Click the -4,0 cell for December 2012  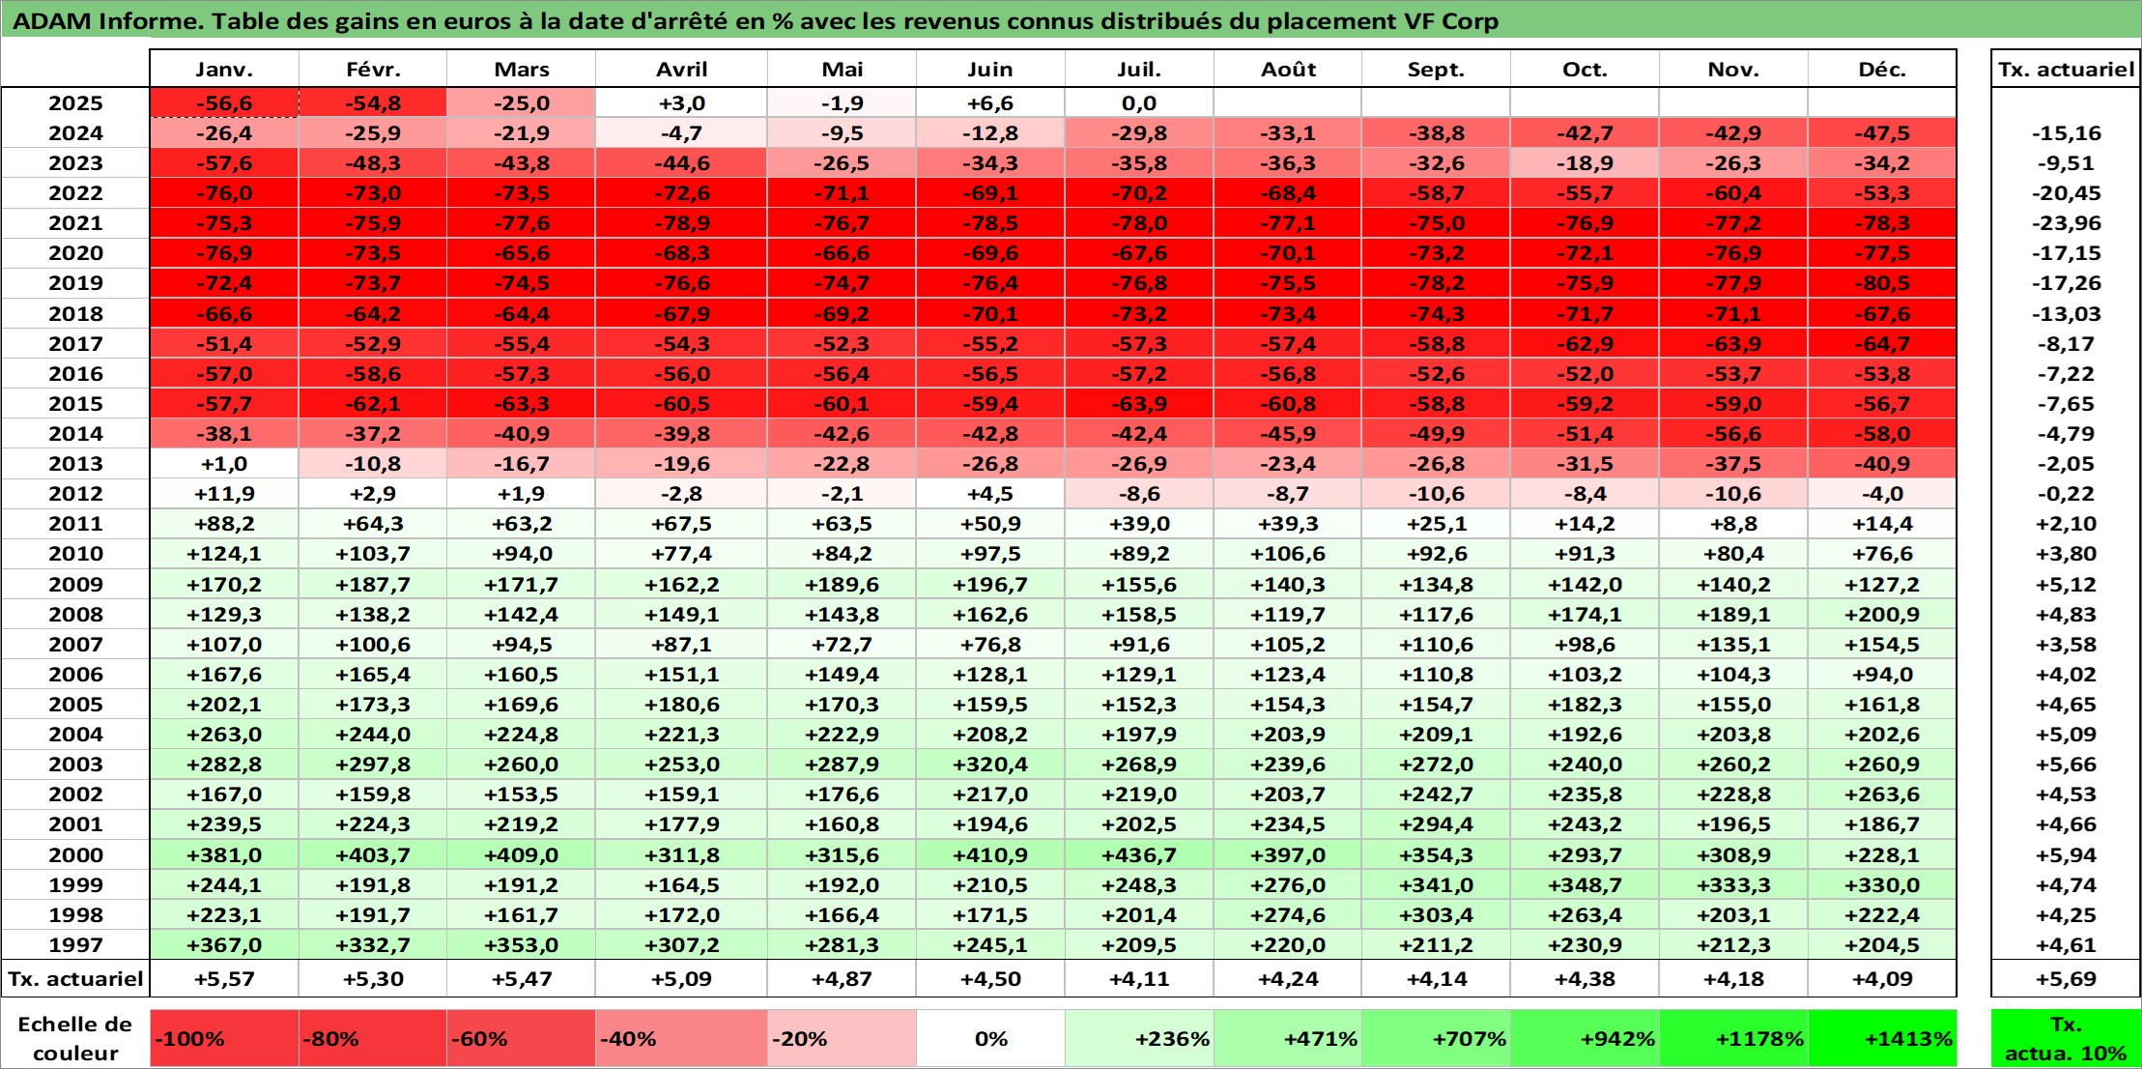(x=1882, y=493)
